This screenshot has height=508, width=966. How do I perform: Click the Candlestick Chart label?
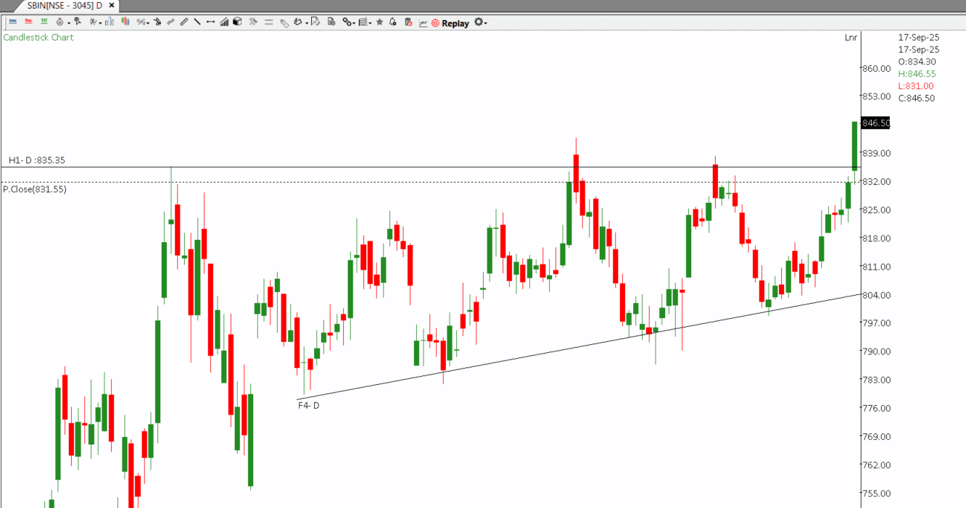point(38,37)
